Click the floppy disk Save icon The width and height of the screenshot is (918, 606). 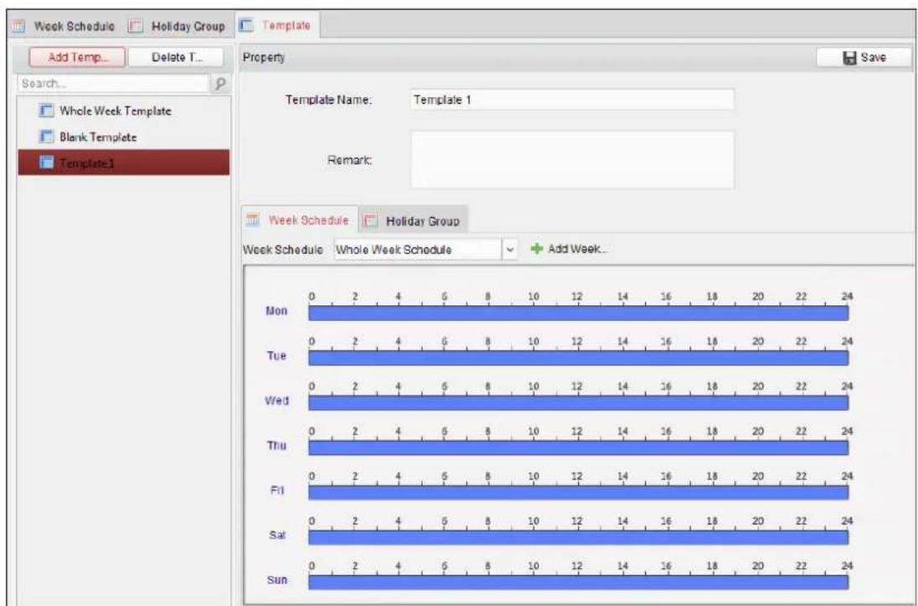(x=849, y=58)
